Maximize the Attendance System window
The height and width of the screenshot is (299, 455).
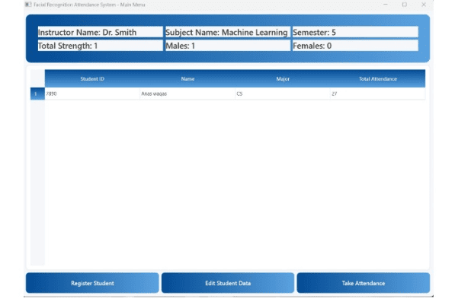tap(405, 5)
